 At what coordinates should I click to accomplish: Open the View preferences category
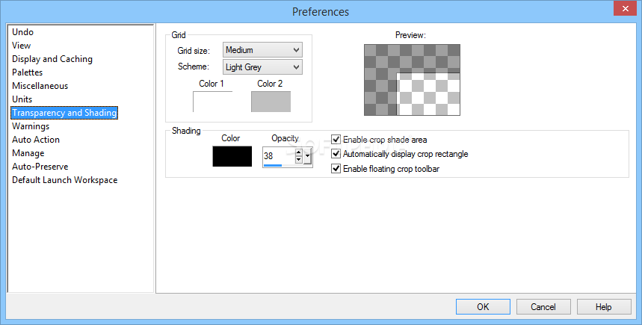point(21,46)
